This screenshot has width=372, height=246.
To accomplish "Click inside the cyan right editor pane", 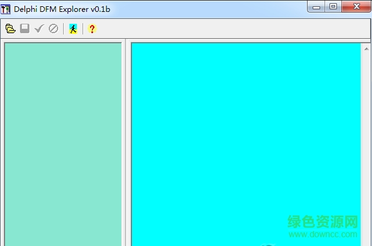I will [x=246, y=145].
